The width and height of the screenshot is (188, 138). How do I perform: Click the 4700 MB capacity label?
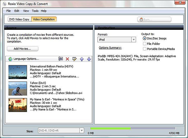[x=174, y=133]
